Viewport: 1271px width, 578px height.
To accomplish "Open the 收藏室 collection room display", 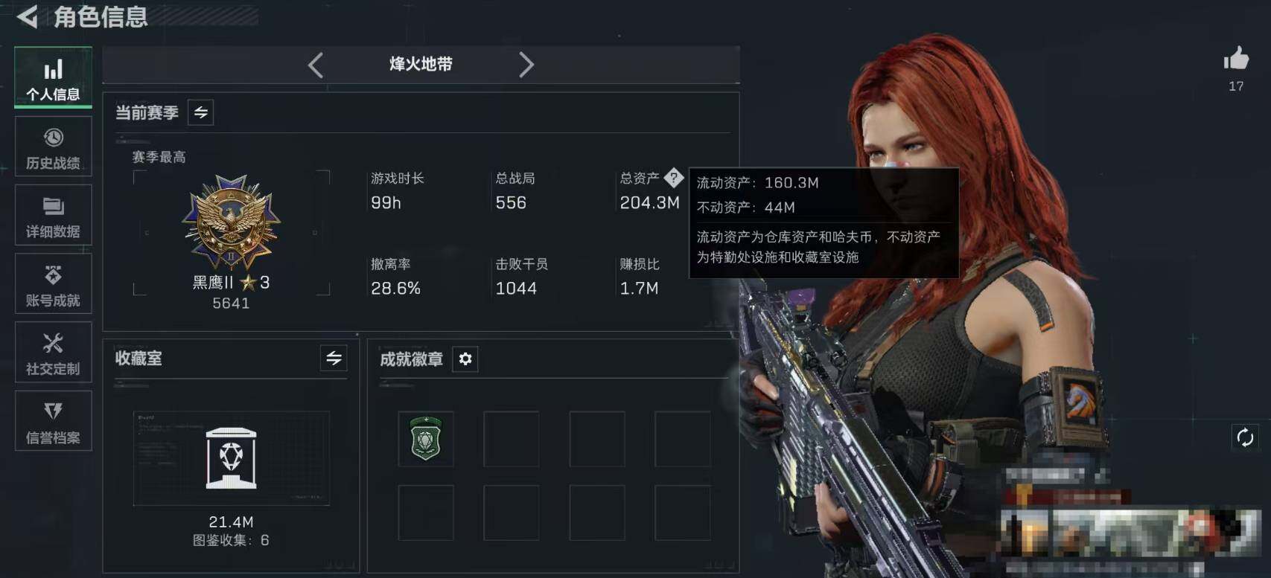I will pos(231,458).
